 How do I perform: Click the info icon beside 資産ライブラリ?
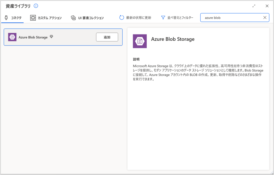point(36,6)
